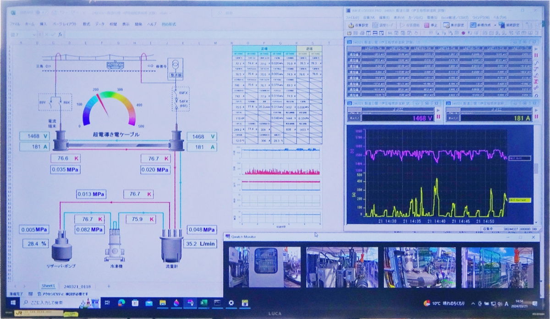Launch Excel from the taskbar
The width and height of the screenshot is (550, 319).
204,303
